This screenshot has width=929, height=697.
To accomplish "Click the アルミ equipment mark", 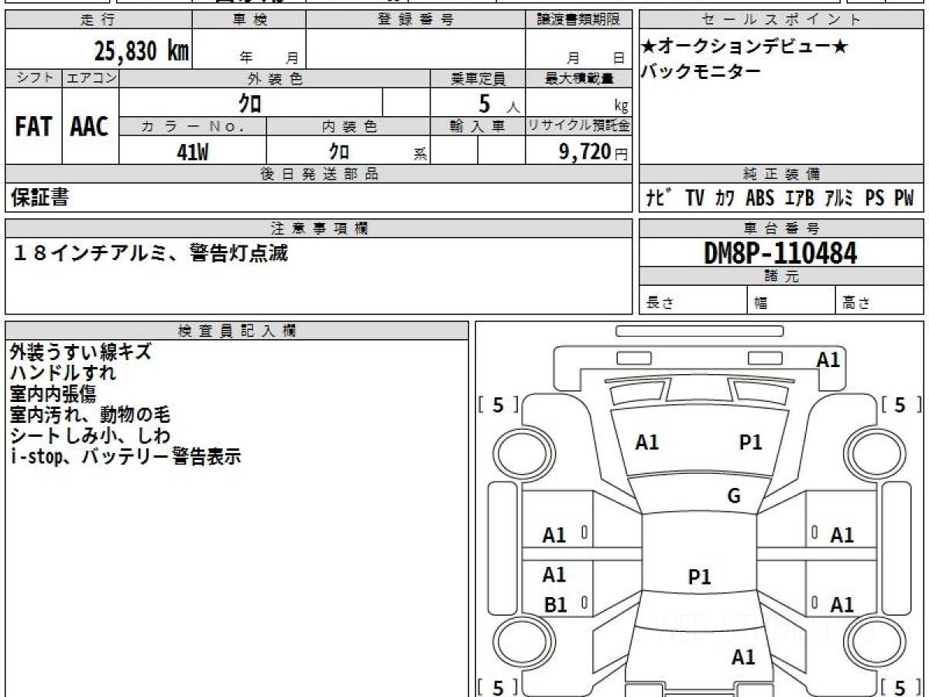I will [839, 198].
